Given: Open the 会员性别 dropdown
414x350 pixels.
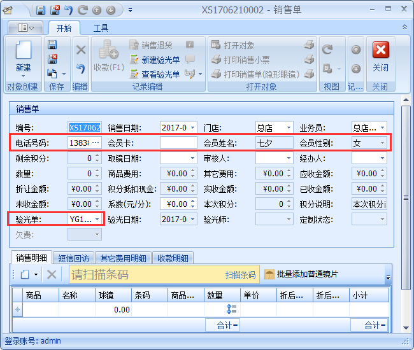Looking at the screenshot, I should coord(382,143).
